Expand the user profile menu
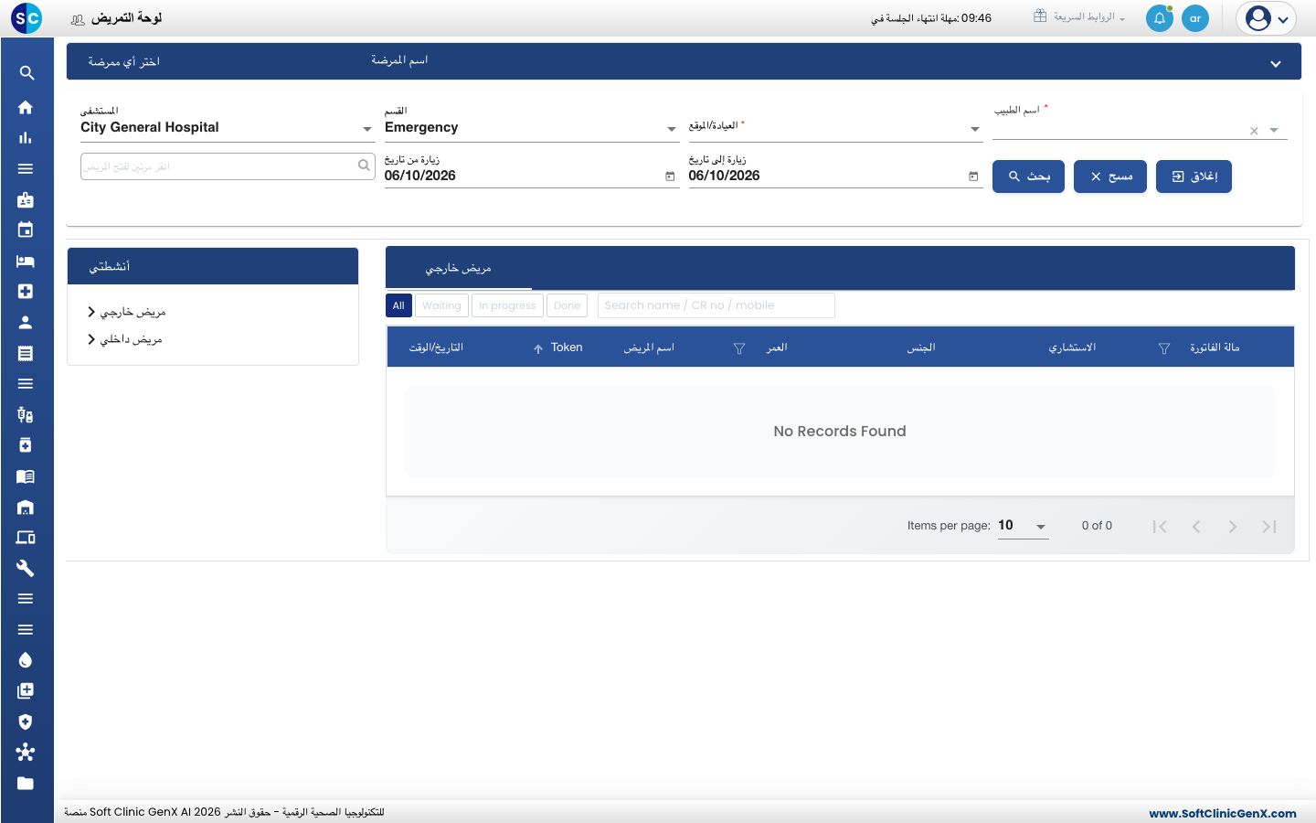The height and width of the screenshot is (823, 1316). click(x=1267, y=18)
